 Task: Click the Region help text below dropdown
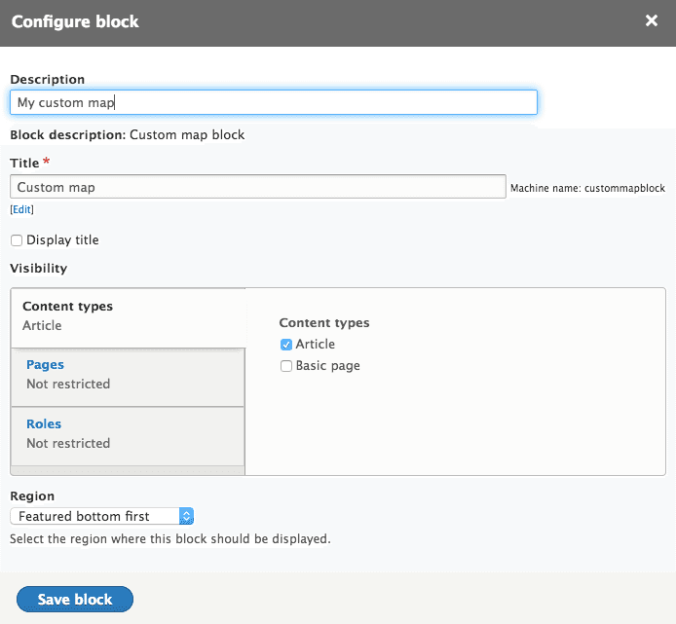pos(169,538)
